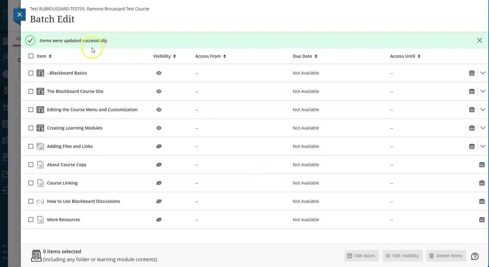Click module icon beside Editing the Course Menu
The width and height of the screenshot is (489, 267).
coord(40,109)
